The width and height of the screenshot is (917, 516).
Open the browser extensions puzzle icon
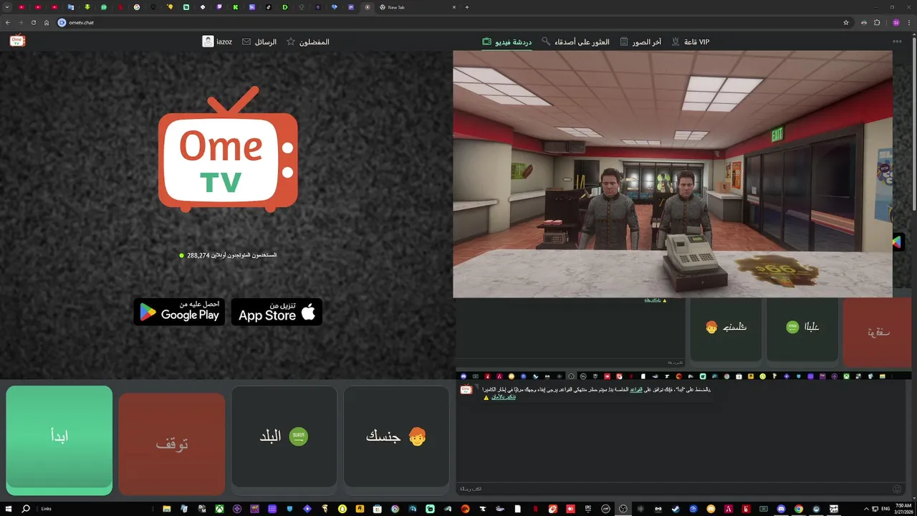[x=877, y=22]
